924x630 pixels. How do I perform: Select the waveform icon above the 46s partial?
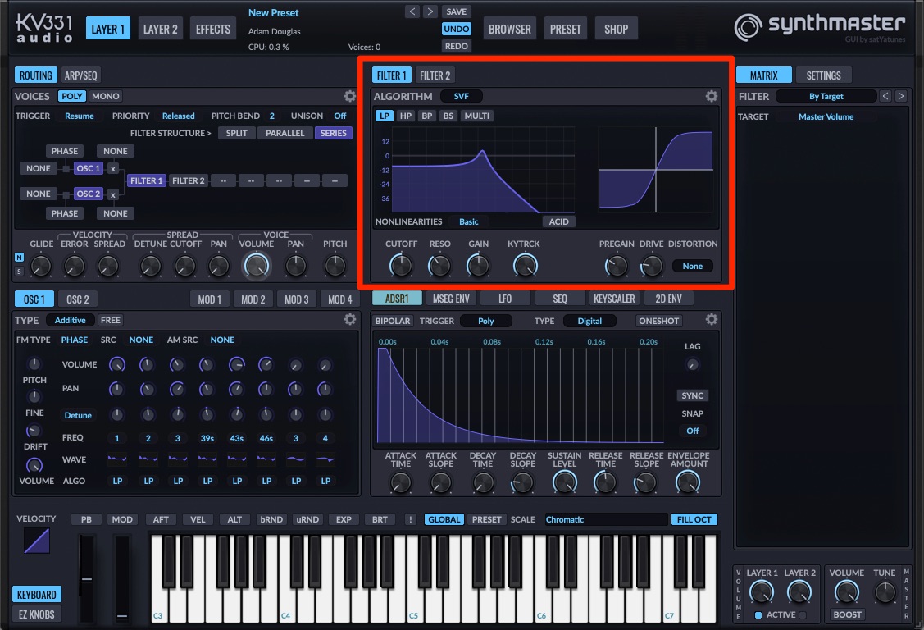click(266, 459)
